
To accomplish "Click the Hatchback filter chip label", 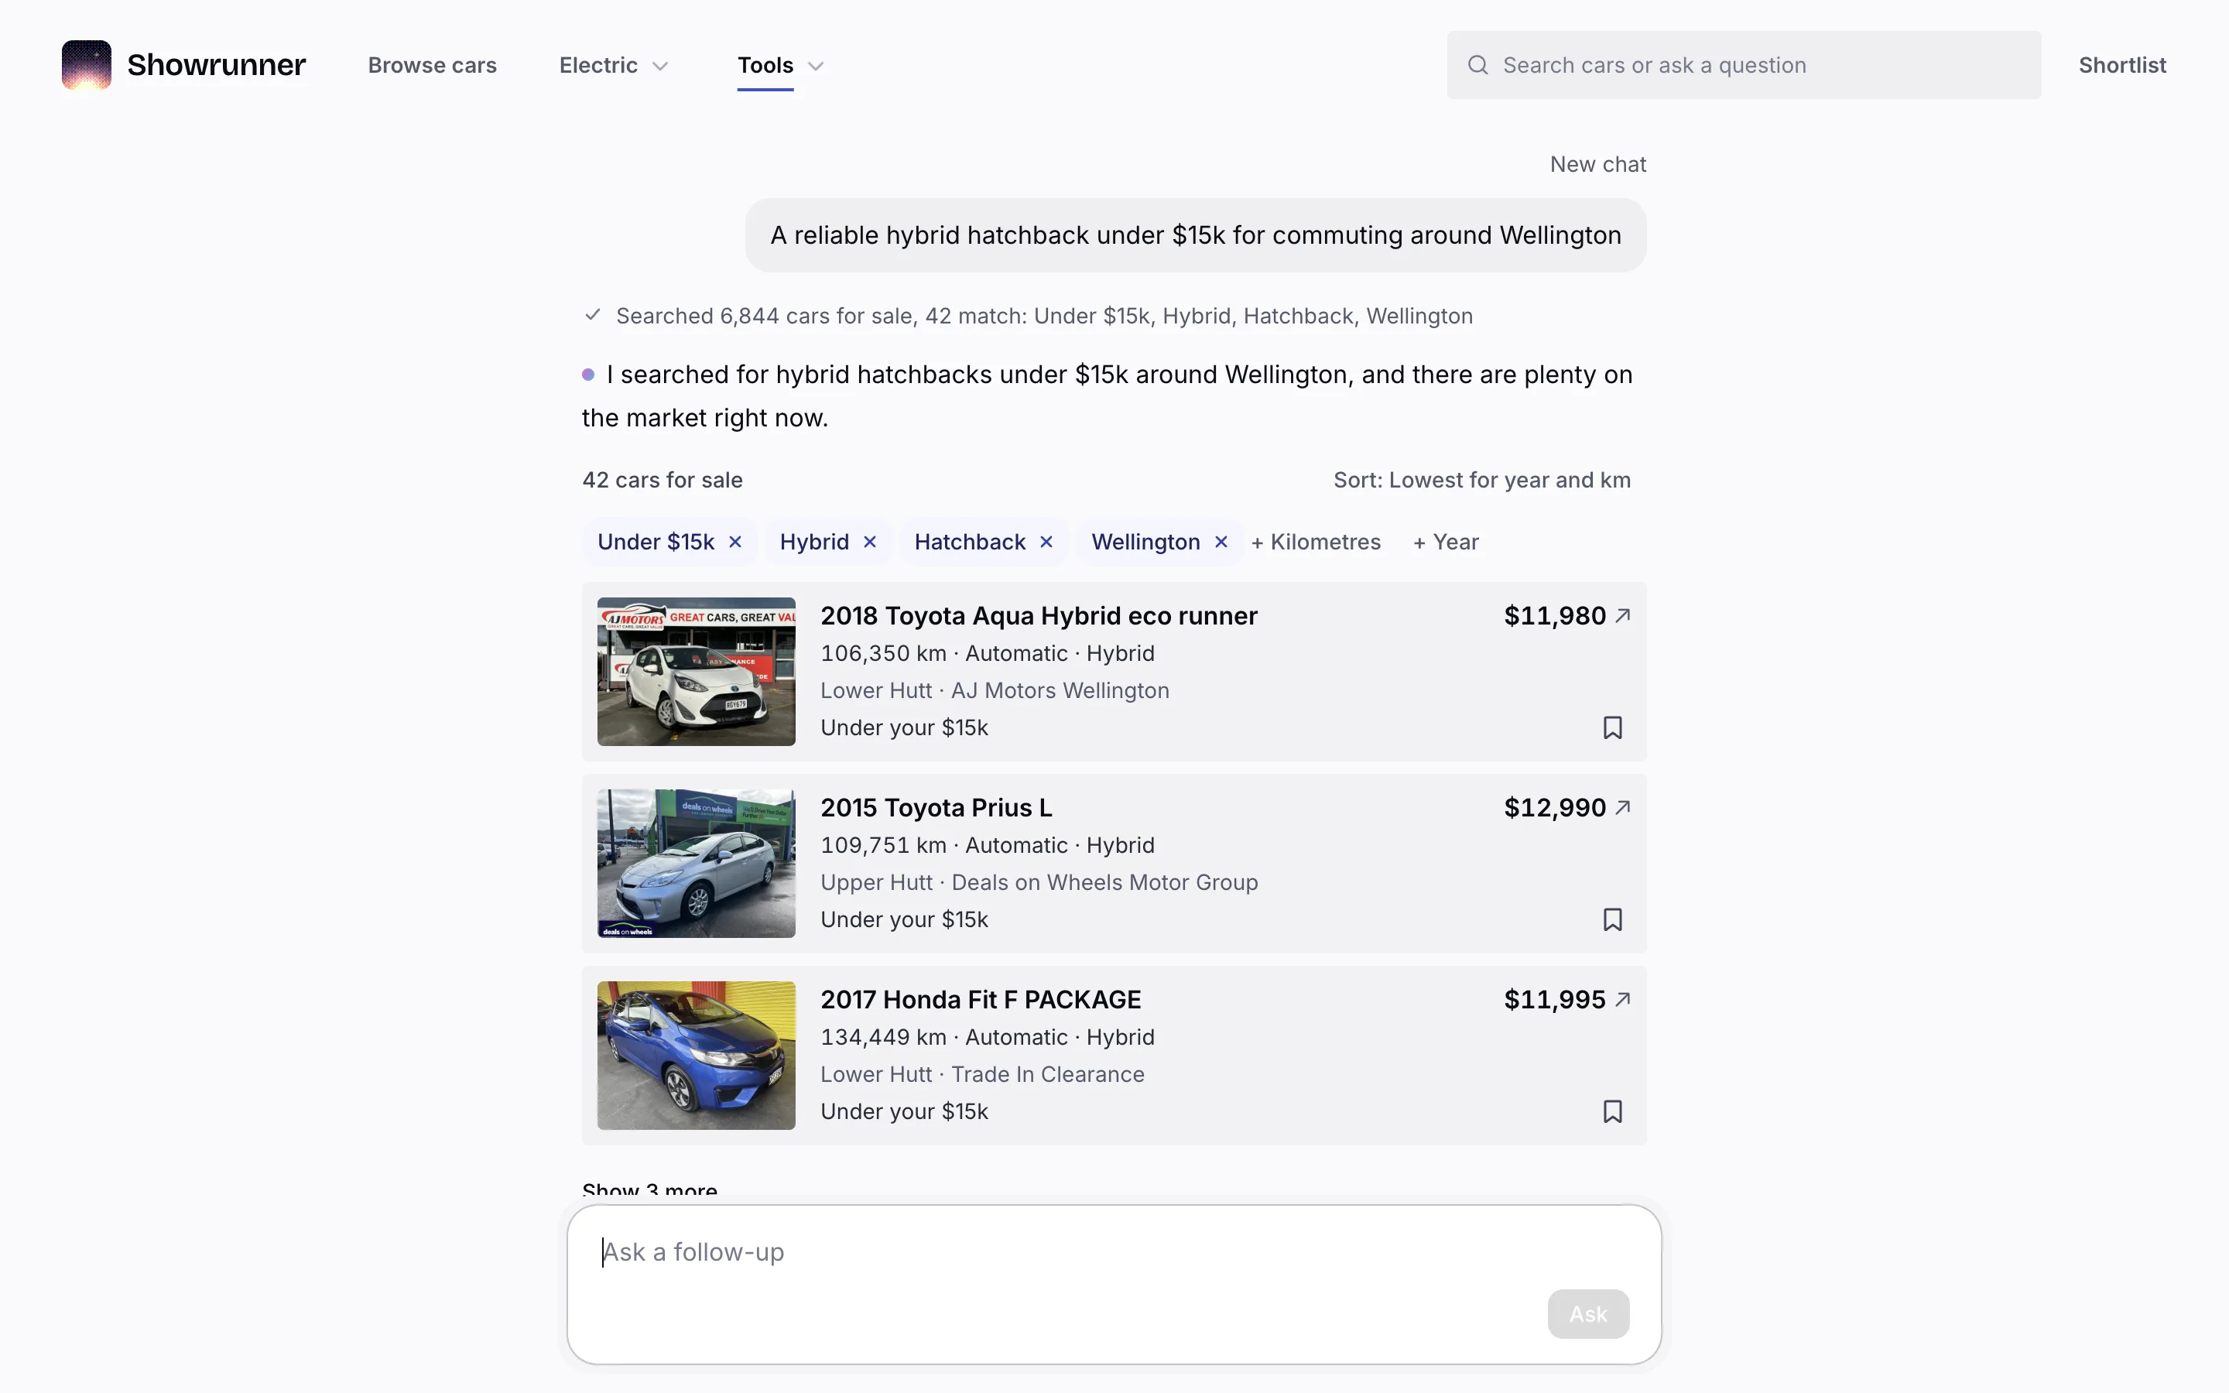I will pyautogui.click(x=970, y=542).
